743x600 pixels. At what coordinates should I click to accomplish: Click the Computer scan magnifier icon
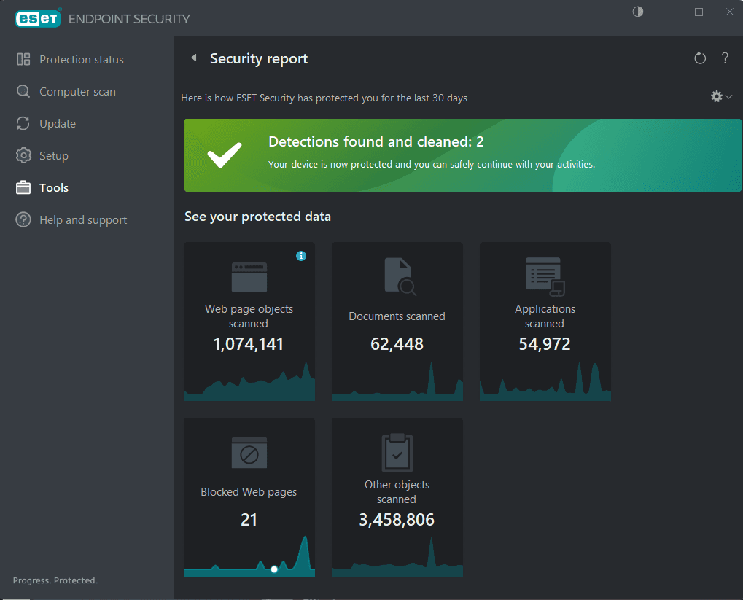tap(23, 91)
